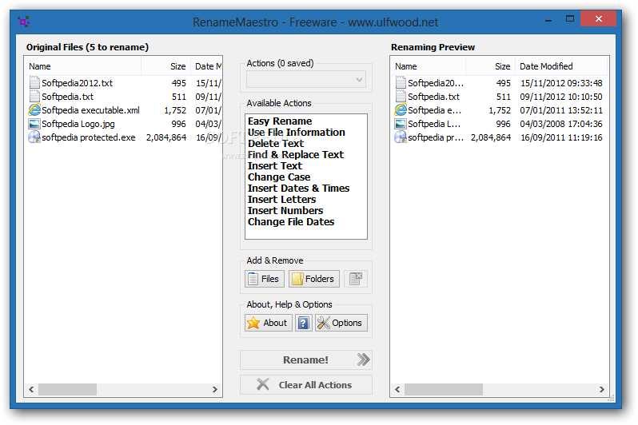Click date 04/03/2008 17:04:36 in preview
The width and height of the screenshot is (638, 425).
561,124
